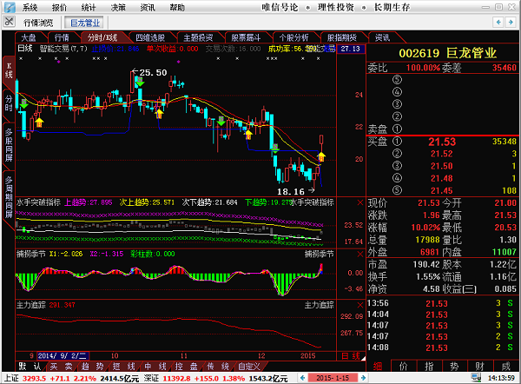
Task: Select the 细 detail tab
Action: (x=378, y=367)
